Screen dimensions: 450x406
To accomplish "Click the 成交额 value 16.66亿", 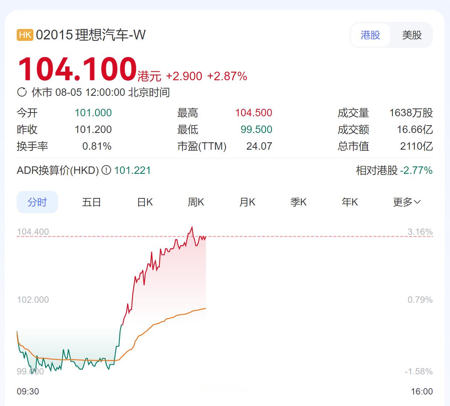I will (415, 130).
